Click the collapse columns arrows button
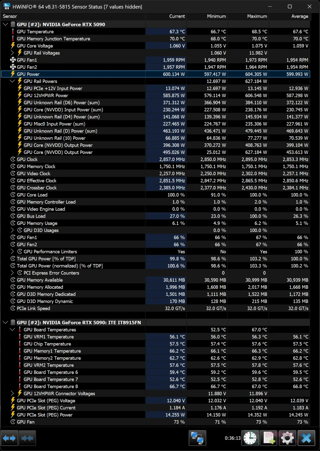Viewport: 320px width, 451px height. [x=27, y=438]
